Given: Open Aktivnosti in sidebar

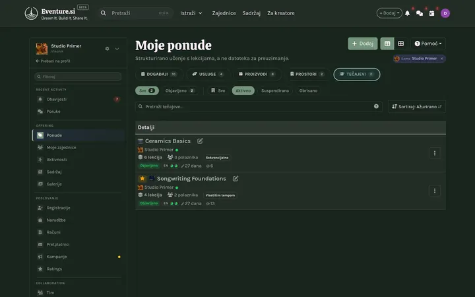Looking at the screenshot, I should 78,160.
